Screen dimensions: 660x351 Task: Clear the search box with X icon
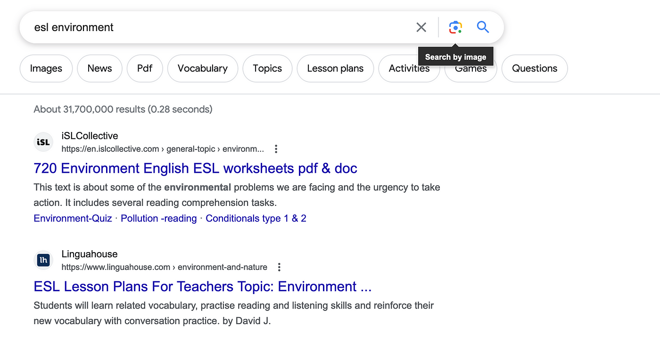coord(421,27)
